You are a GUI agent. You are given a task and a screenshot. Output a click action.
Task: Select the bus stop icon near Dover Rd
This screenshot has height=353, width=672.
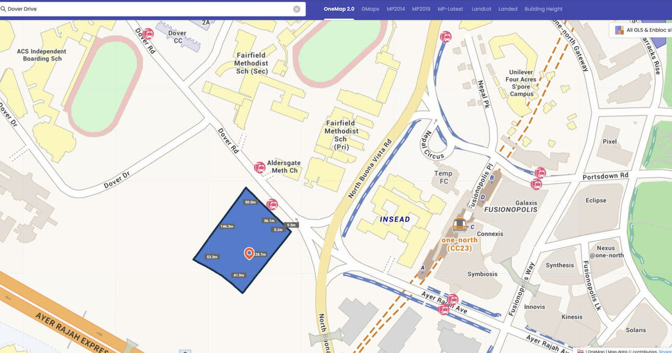[x=147, y=34]
